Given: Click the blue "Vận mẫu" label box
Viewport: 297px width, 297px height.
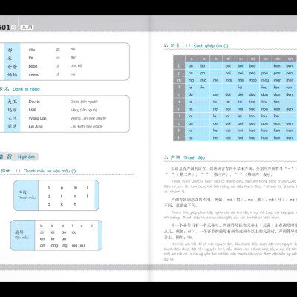Looking at the screenshot, I should 22,235.
